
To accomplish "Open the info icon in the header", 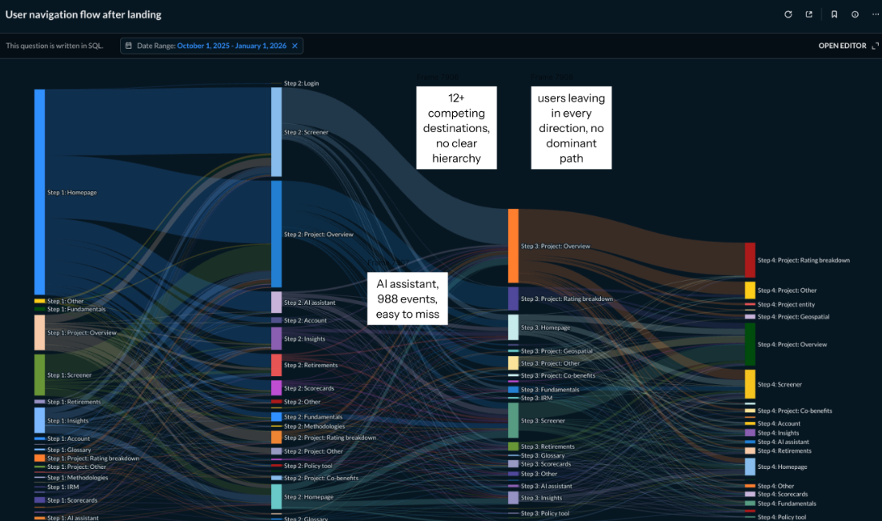I will tap(855, 14).
